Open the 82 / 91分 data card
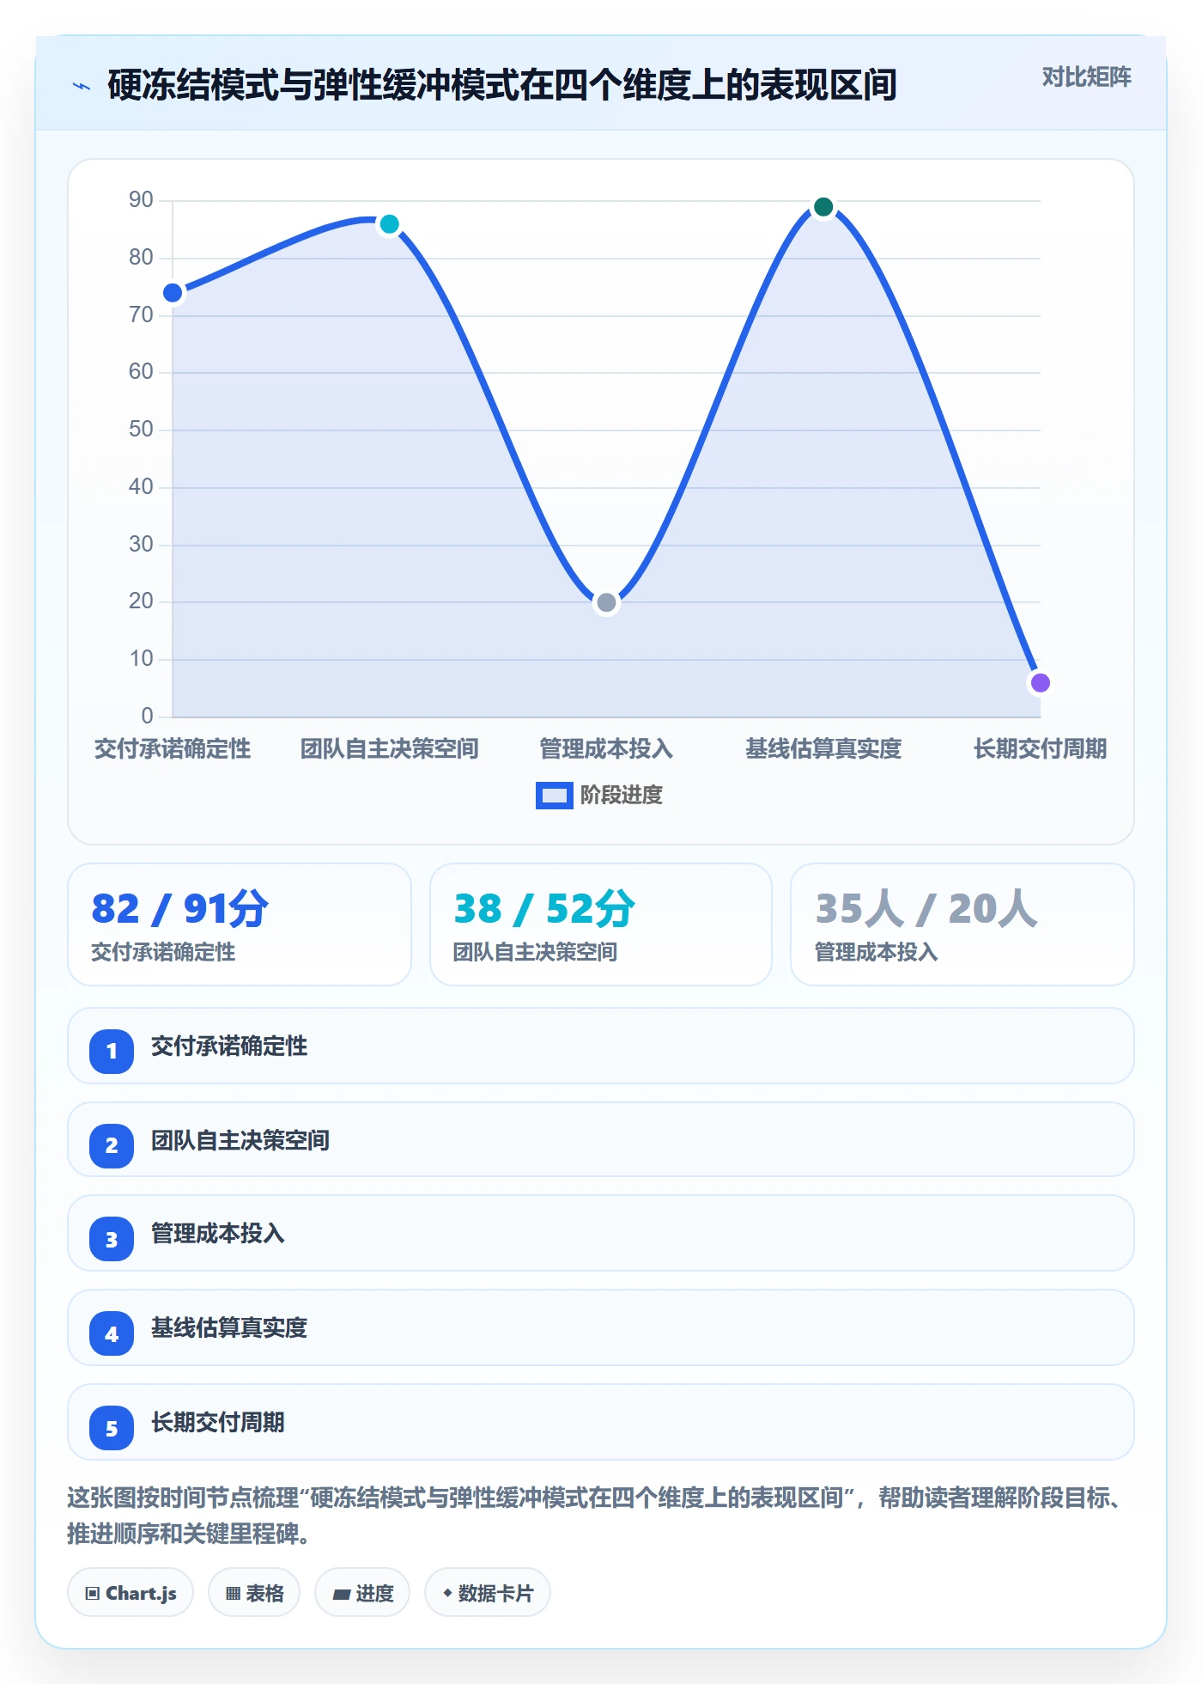Screen dimensions: 1202x1684 (x=240, y=924)
